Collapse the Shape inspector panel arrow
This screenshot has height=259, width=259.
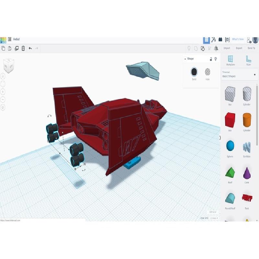(185, 59)
